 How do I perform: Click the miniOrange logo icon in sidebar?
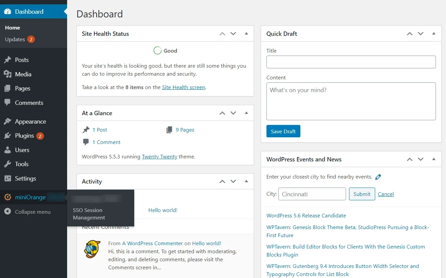click(x=7, y=197)
